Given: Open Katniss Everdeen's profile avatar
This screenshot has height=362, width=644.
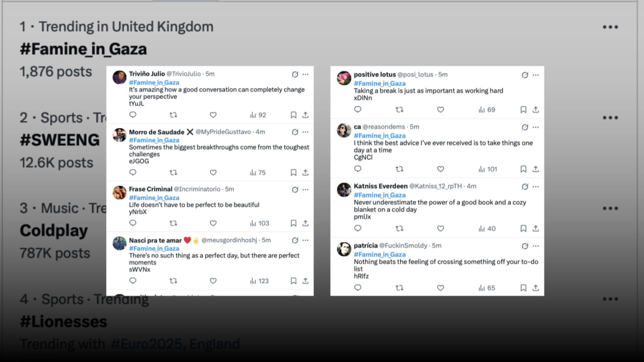Looking at the screenshot, I should click(x=344, y=190).
